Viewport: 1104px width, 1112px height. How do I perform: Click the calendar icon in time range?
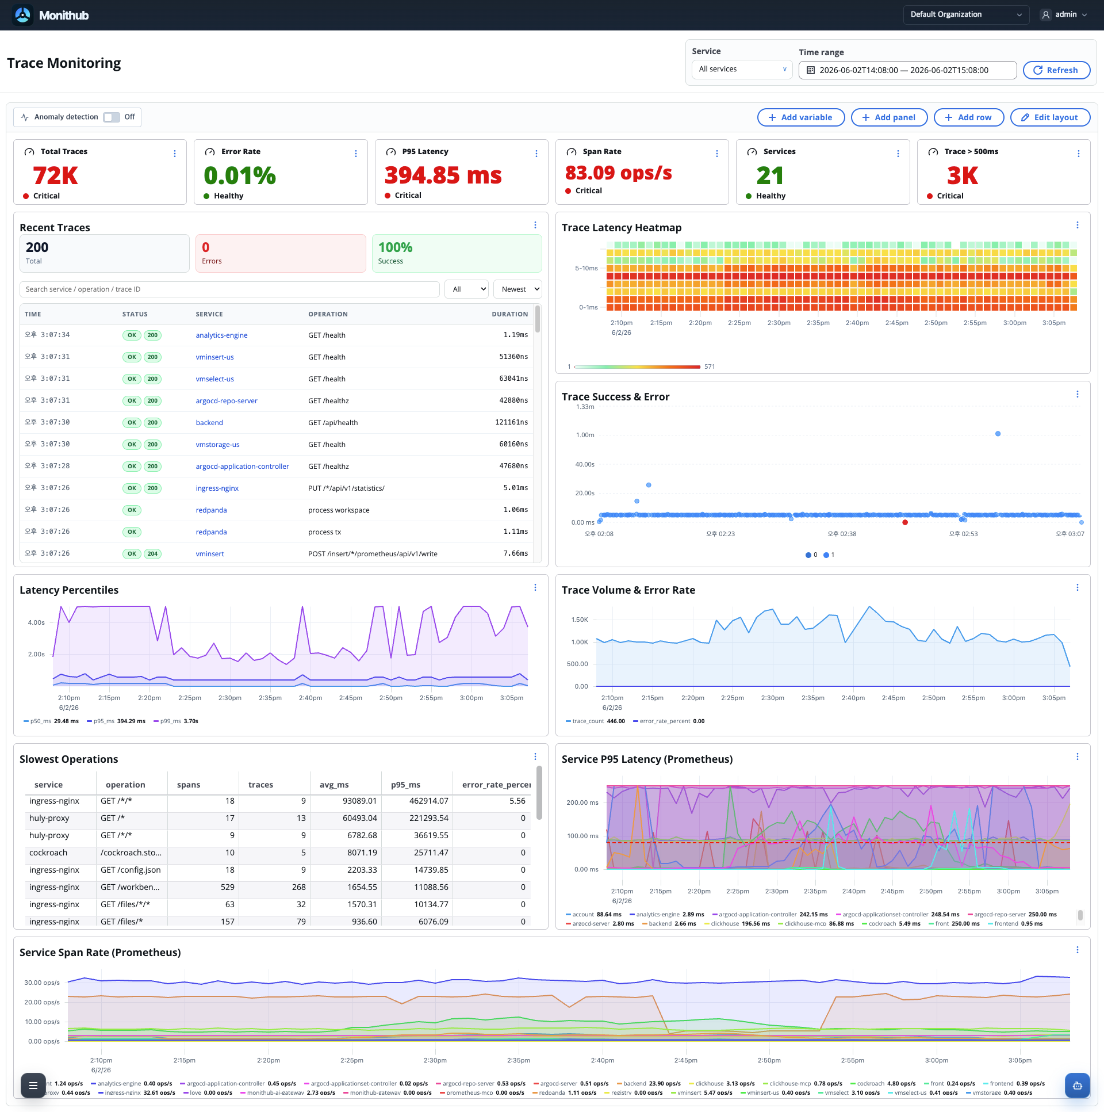(x=811, y=70)
